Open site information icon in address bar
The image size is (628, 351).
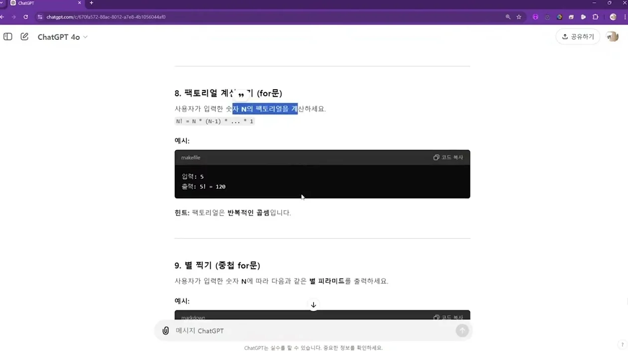coord(40,17)
